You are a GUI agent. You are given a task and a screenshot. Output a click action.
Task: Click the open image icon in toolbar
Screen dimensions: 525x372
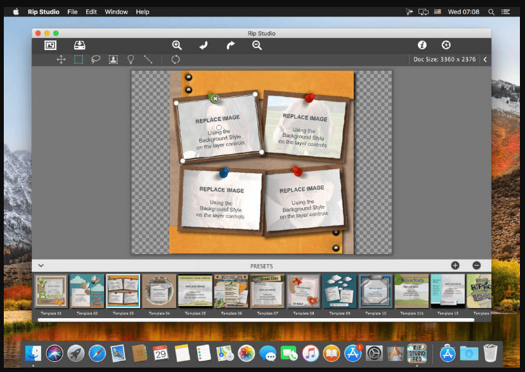[50, 45]
